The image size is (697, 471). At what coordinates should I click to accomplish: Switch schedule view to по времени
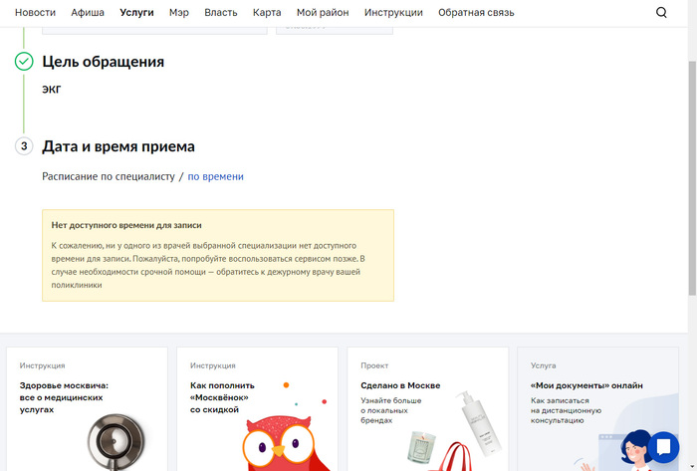[x=215, y=176]
